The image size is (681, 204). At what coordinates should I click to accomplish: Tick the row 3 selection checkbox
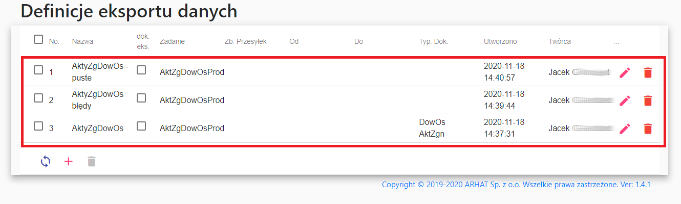click(x=38, y=126)
